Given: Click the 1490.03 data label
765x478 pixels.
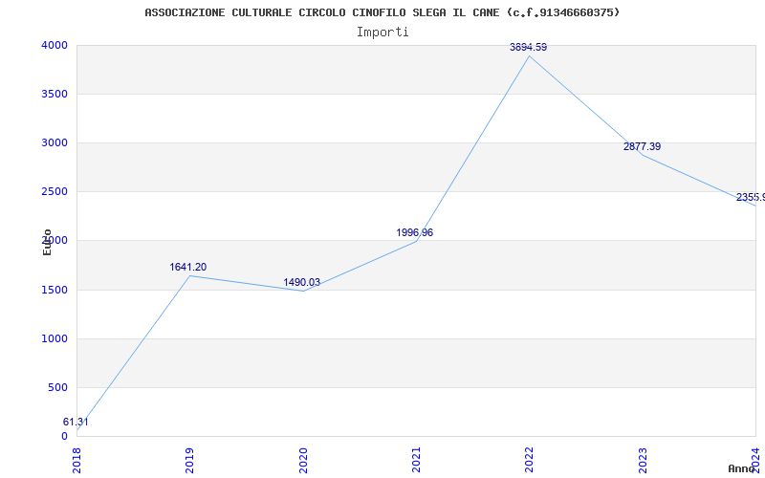Looking at the screenshot, I should (301, 282).
